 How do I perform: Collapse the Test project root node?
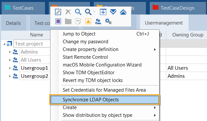pos(4,44)
